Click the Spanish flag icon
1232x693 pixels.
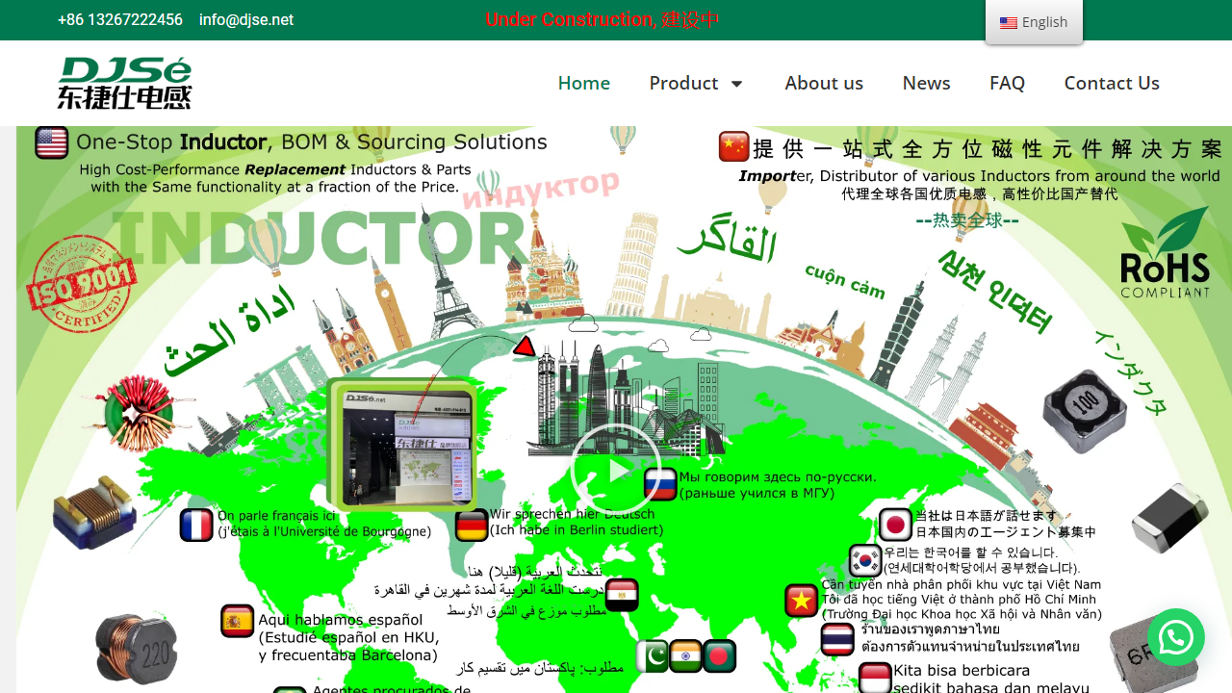237,622
